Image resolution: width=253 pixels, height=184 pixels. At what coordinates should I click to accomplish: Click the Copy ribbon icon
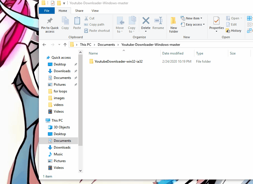point(65,21)
